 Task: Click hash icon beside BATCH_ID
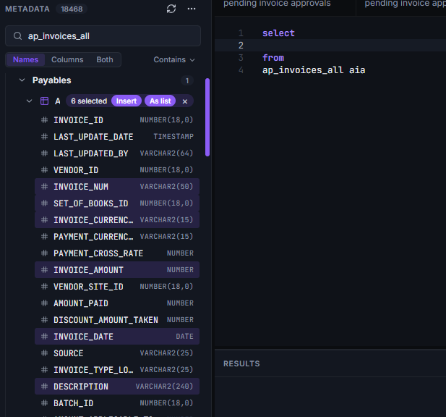click(x=44, y=403)
